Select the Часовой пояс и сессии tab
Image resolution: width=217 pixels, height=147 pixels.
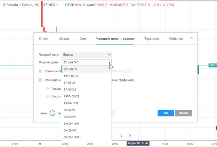(115, 38)
